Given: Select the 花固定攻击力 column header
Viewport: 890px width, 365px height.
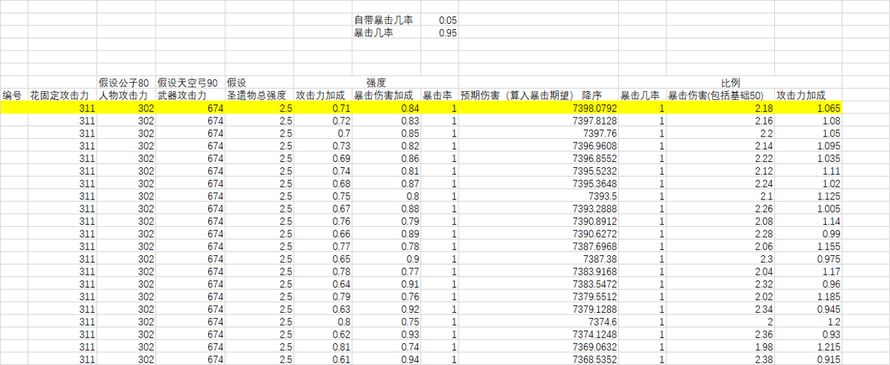Looking at the screenshot, I should click(63, 96).
